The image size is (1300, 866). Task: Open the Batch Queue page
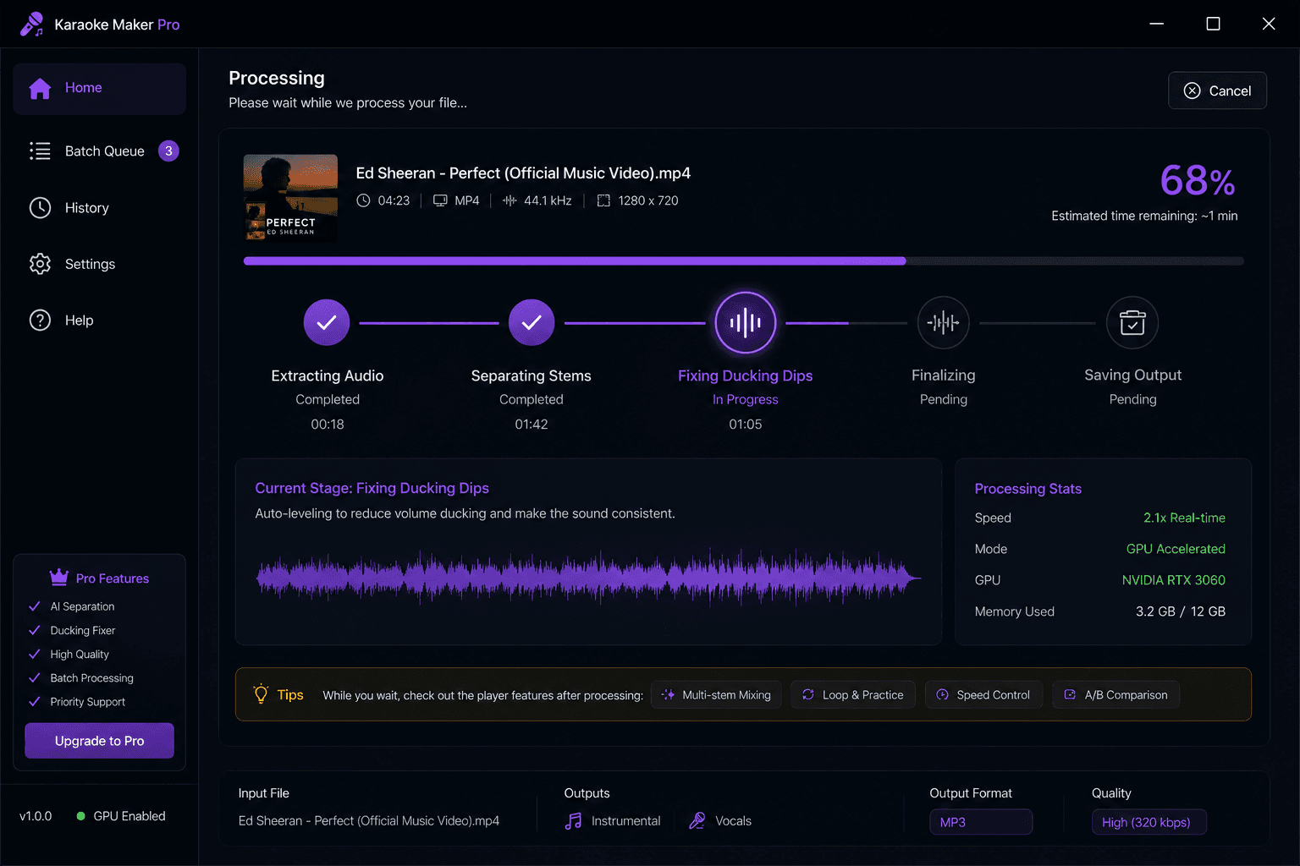99,151
